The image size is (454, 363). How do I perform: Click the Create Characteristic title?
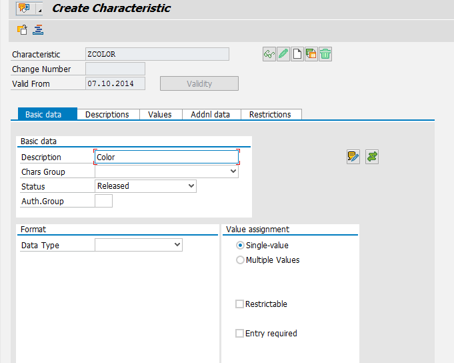tap(111, 8)
